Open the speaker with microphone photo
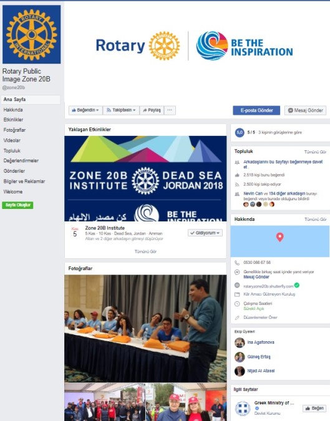 145,328
